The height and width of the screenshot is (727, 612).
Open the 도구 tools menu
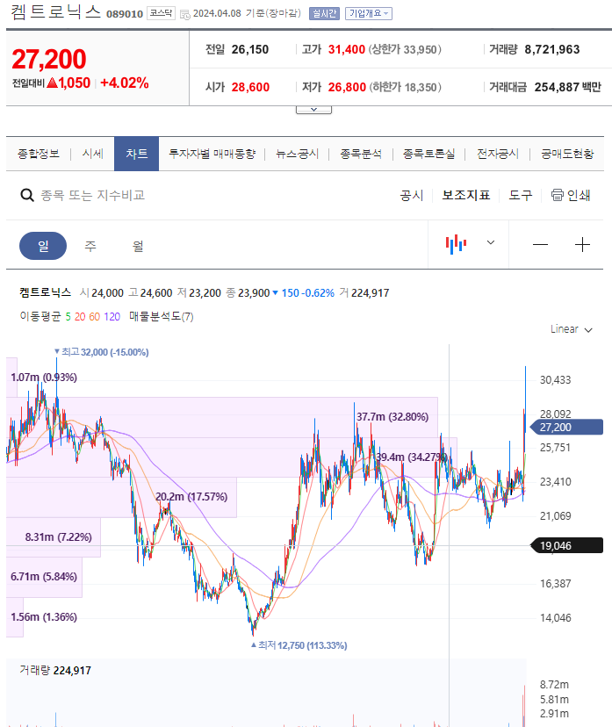pyautogui.click(x=521, y=195)
